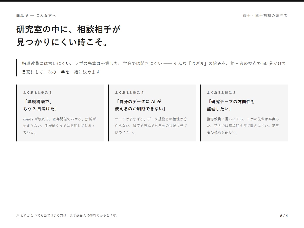Click the intro paragraph starting 指導教員には言いにくい
The width and height of the screenshot is (304, 228).
pos(154,68)
